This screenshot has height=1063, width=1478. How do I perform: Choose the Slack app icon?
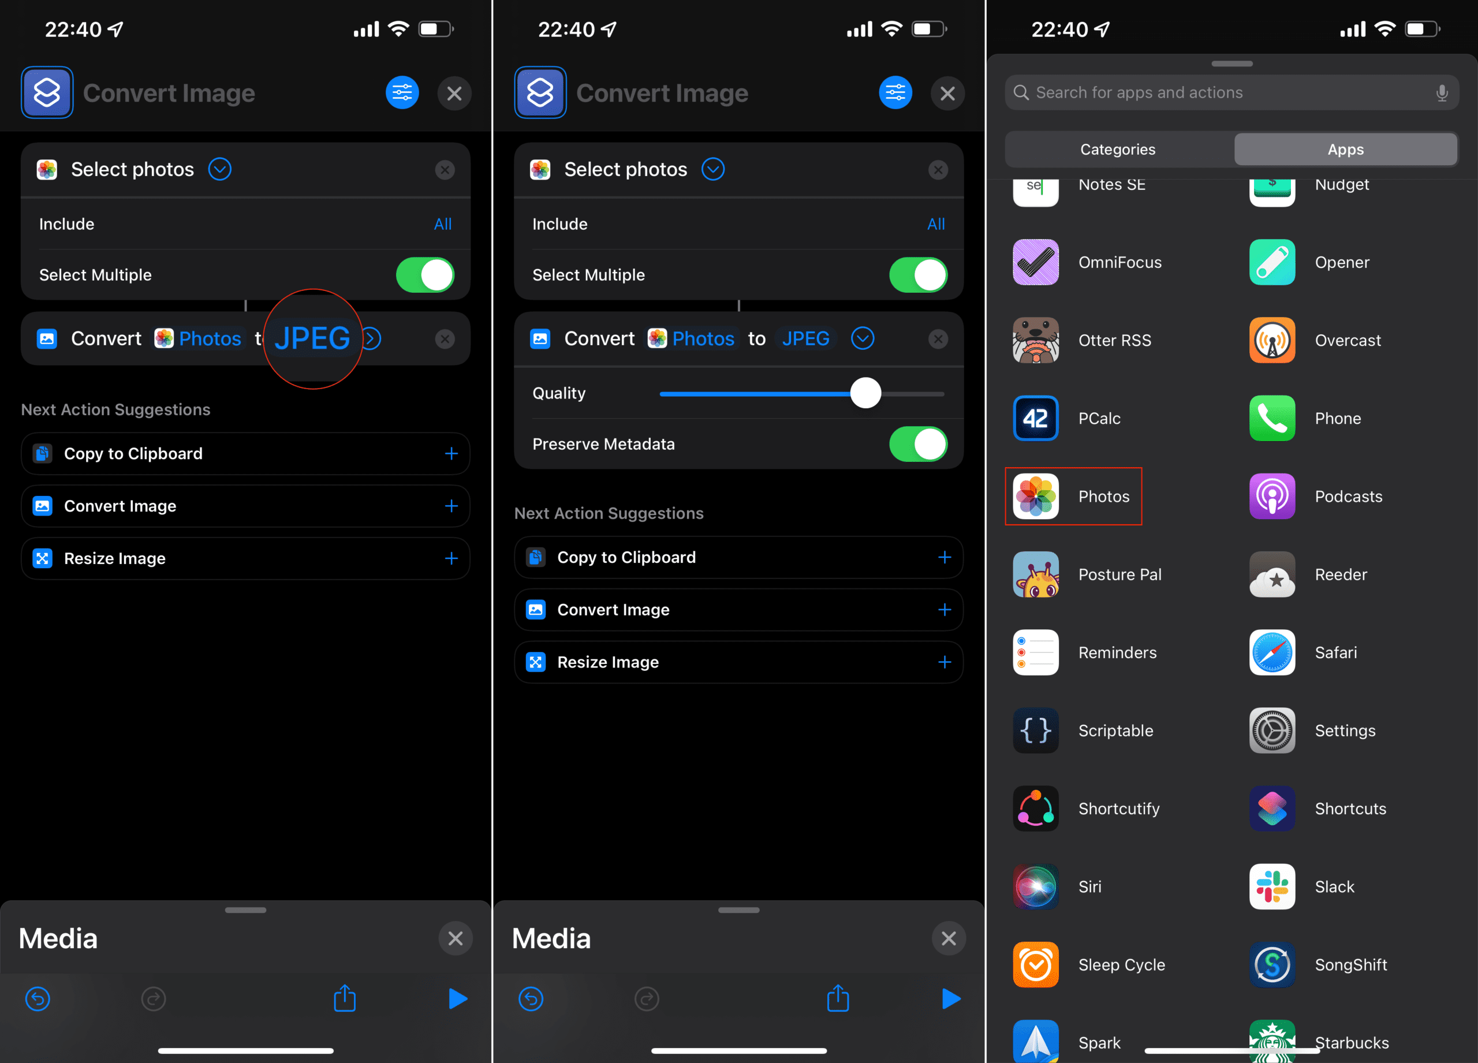(1271, 886)
